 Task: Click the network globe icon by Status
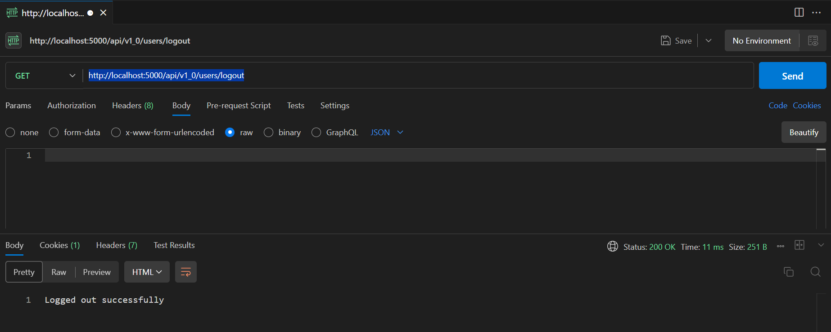(613, 246)
